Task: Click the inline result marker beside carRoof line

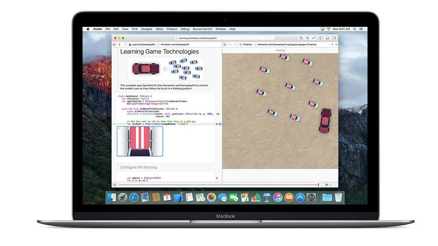Action: 220,124
